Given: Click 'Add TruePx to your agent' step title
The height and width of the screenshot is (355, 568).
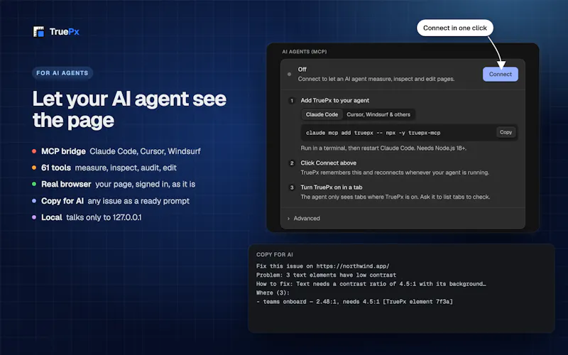Looking at the screenshot, I should 334,100.
